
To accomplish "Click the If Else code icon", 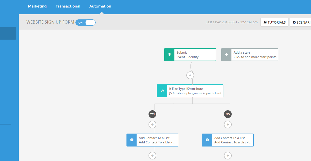I will (x=162, y=91).
